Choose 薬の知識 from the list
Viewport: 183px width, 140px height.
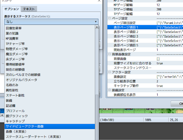pyautogui.click(x=50, y=33)
